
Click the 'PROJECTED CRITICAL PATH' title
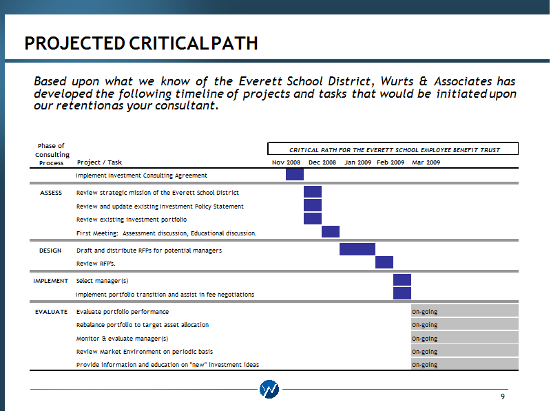pos(141,43)
